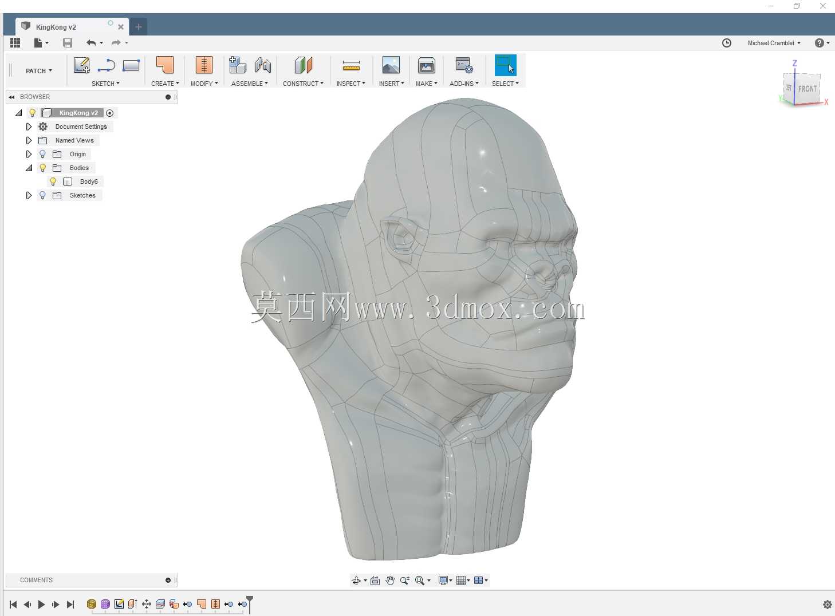
Task: Expand the Origin folder node
Action: [x=29, y=154]
